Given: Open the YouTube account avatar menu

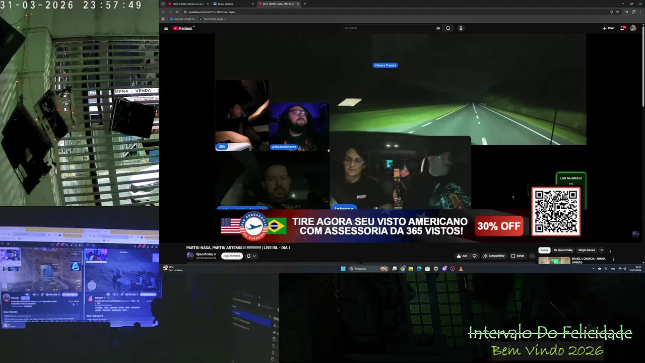Looking at the screenshot, I should 633,28.
